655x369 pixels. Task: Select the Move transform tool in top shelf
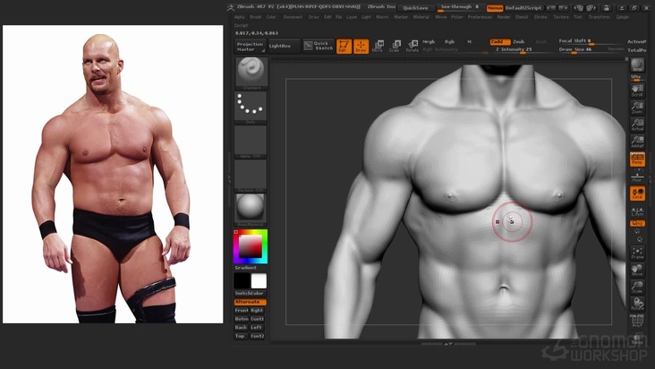[379, 46]
